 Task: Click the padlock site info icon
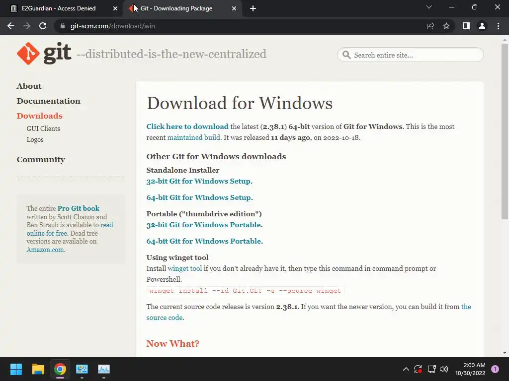[63, 26]
